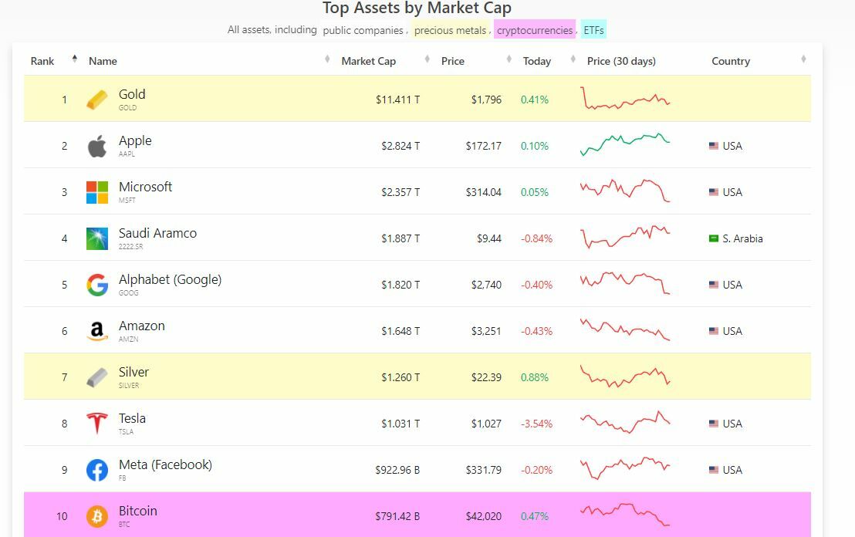
Task: Click the Tesla logo icon
Action: 97,424
